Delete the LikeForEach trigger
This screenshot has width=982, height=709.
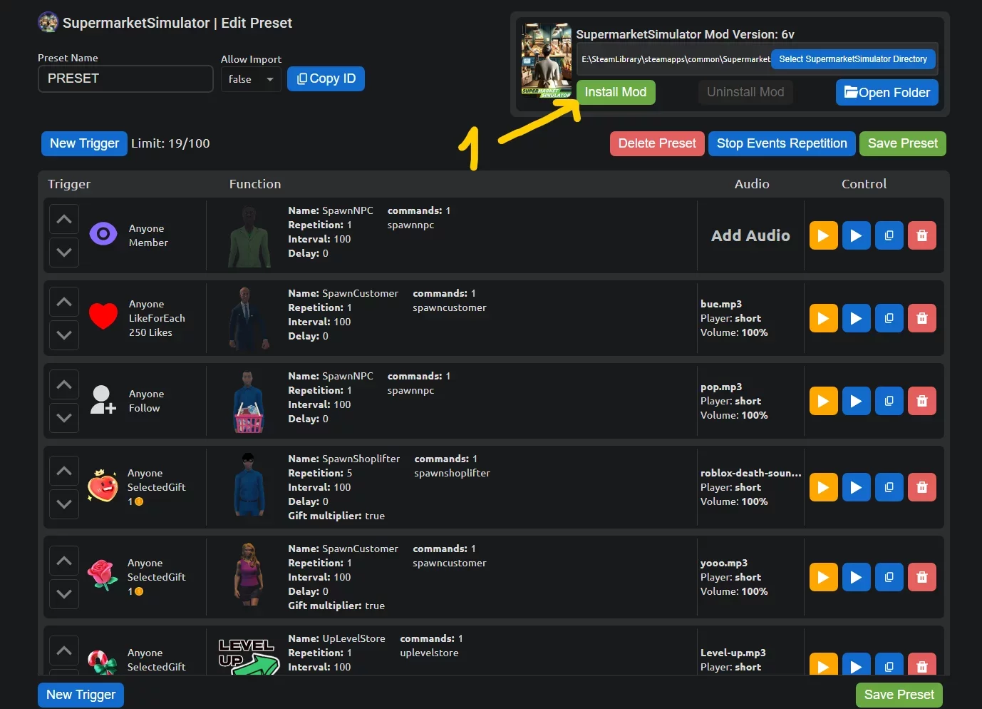tap(921, 318)
